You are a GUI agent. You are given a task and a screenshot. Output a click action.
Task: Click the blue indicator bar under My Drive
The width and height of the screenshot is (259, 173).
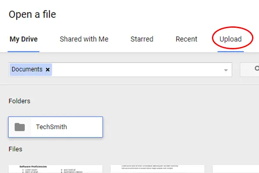[23, 51]
